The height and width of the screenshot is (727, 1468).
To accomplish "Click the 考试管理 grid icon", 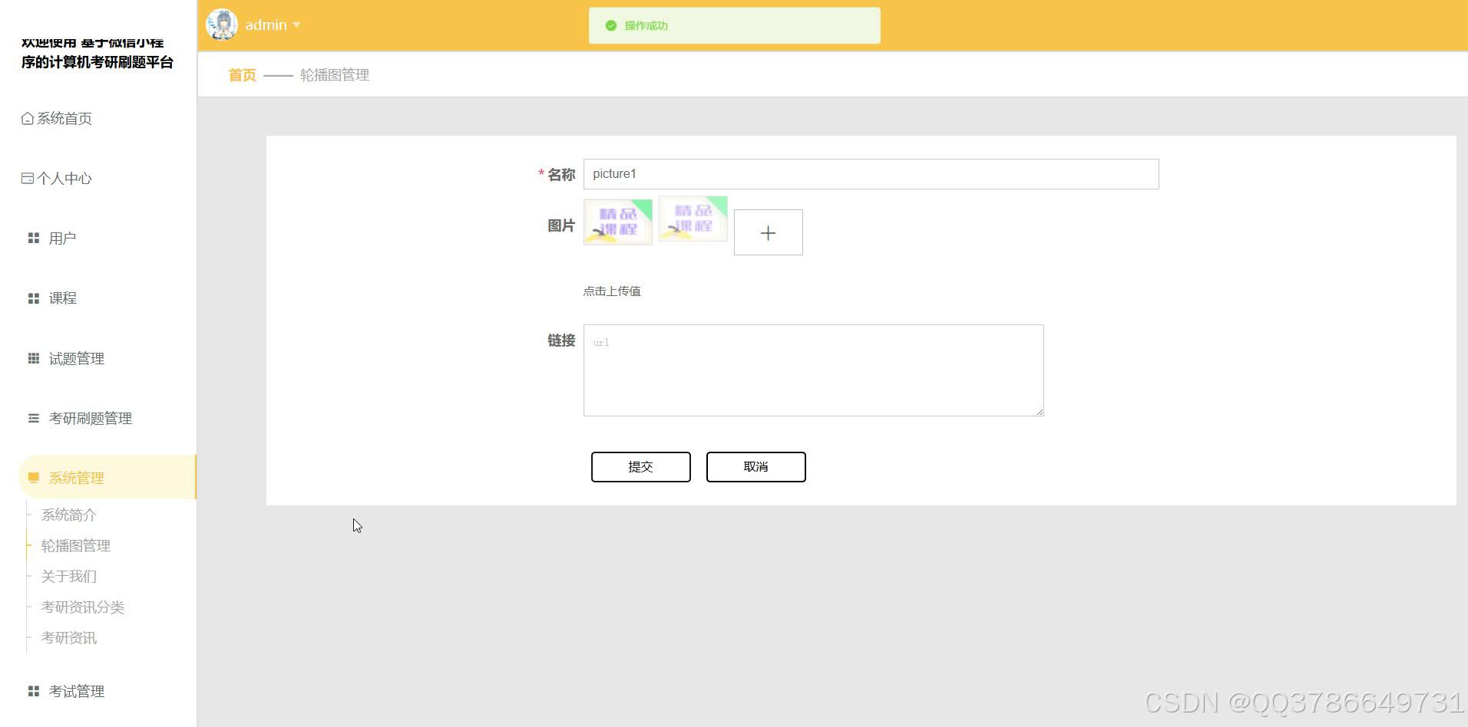I will 33,690.
